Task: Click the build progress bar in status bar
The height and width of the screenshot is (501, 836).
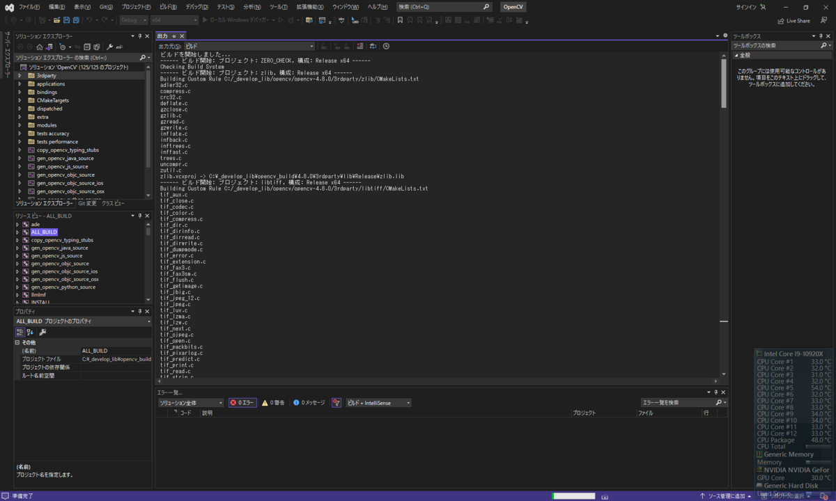Action: click(573, 496)
